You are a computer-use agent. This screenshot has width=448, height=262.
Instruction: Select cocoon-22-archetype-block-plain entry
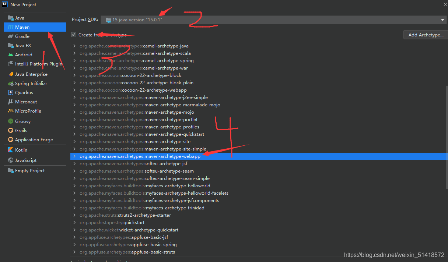pos(136,83)
